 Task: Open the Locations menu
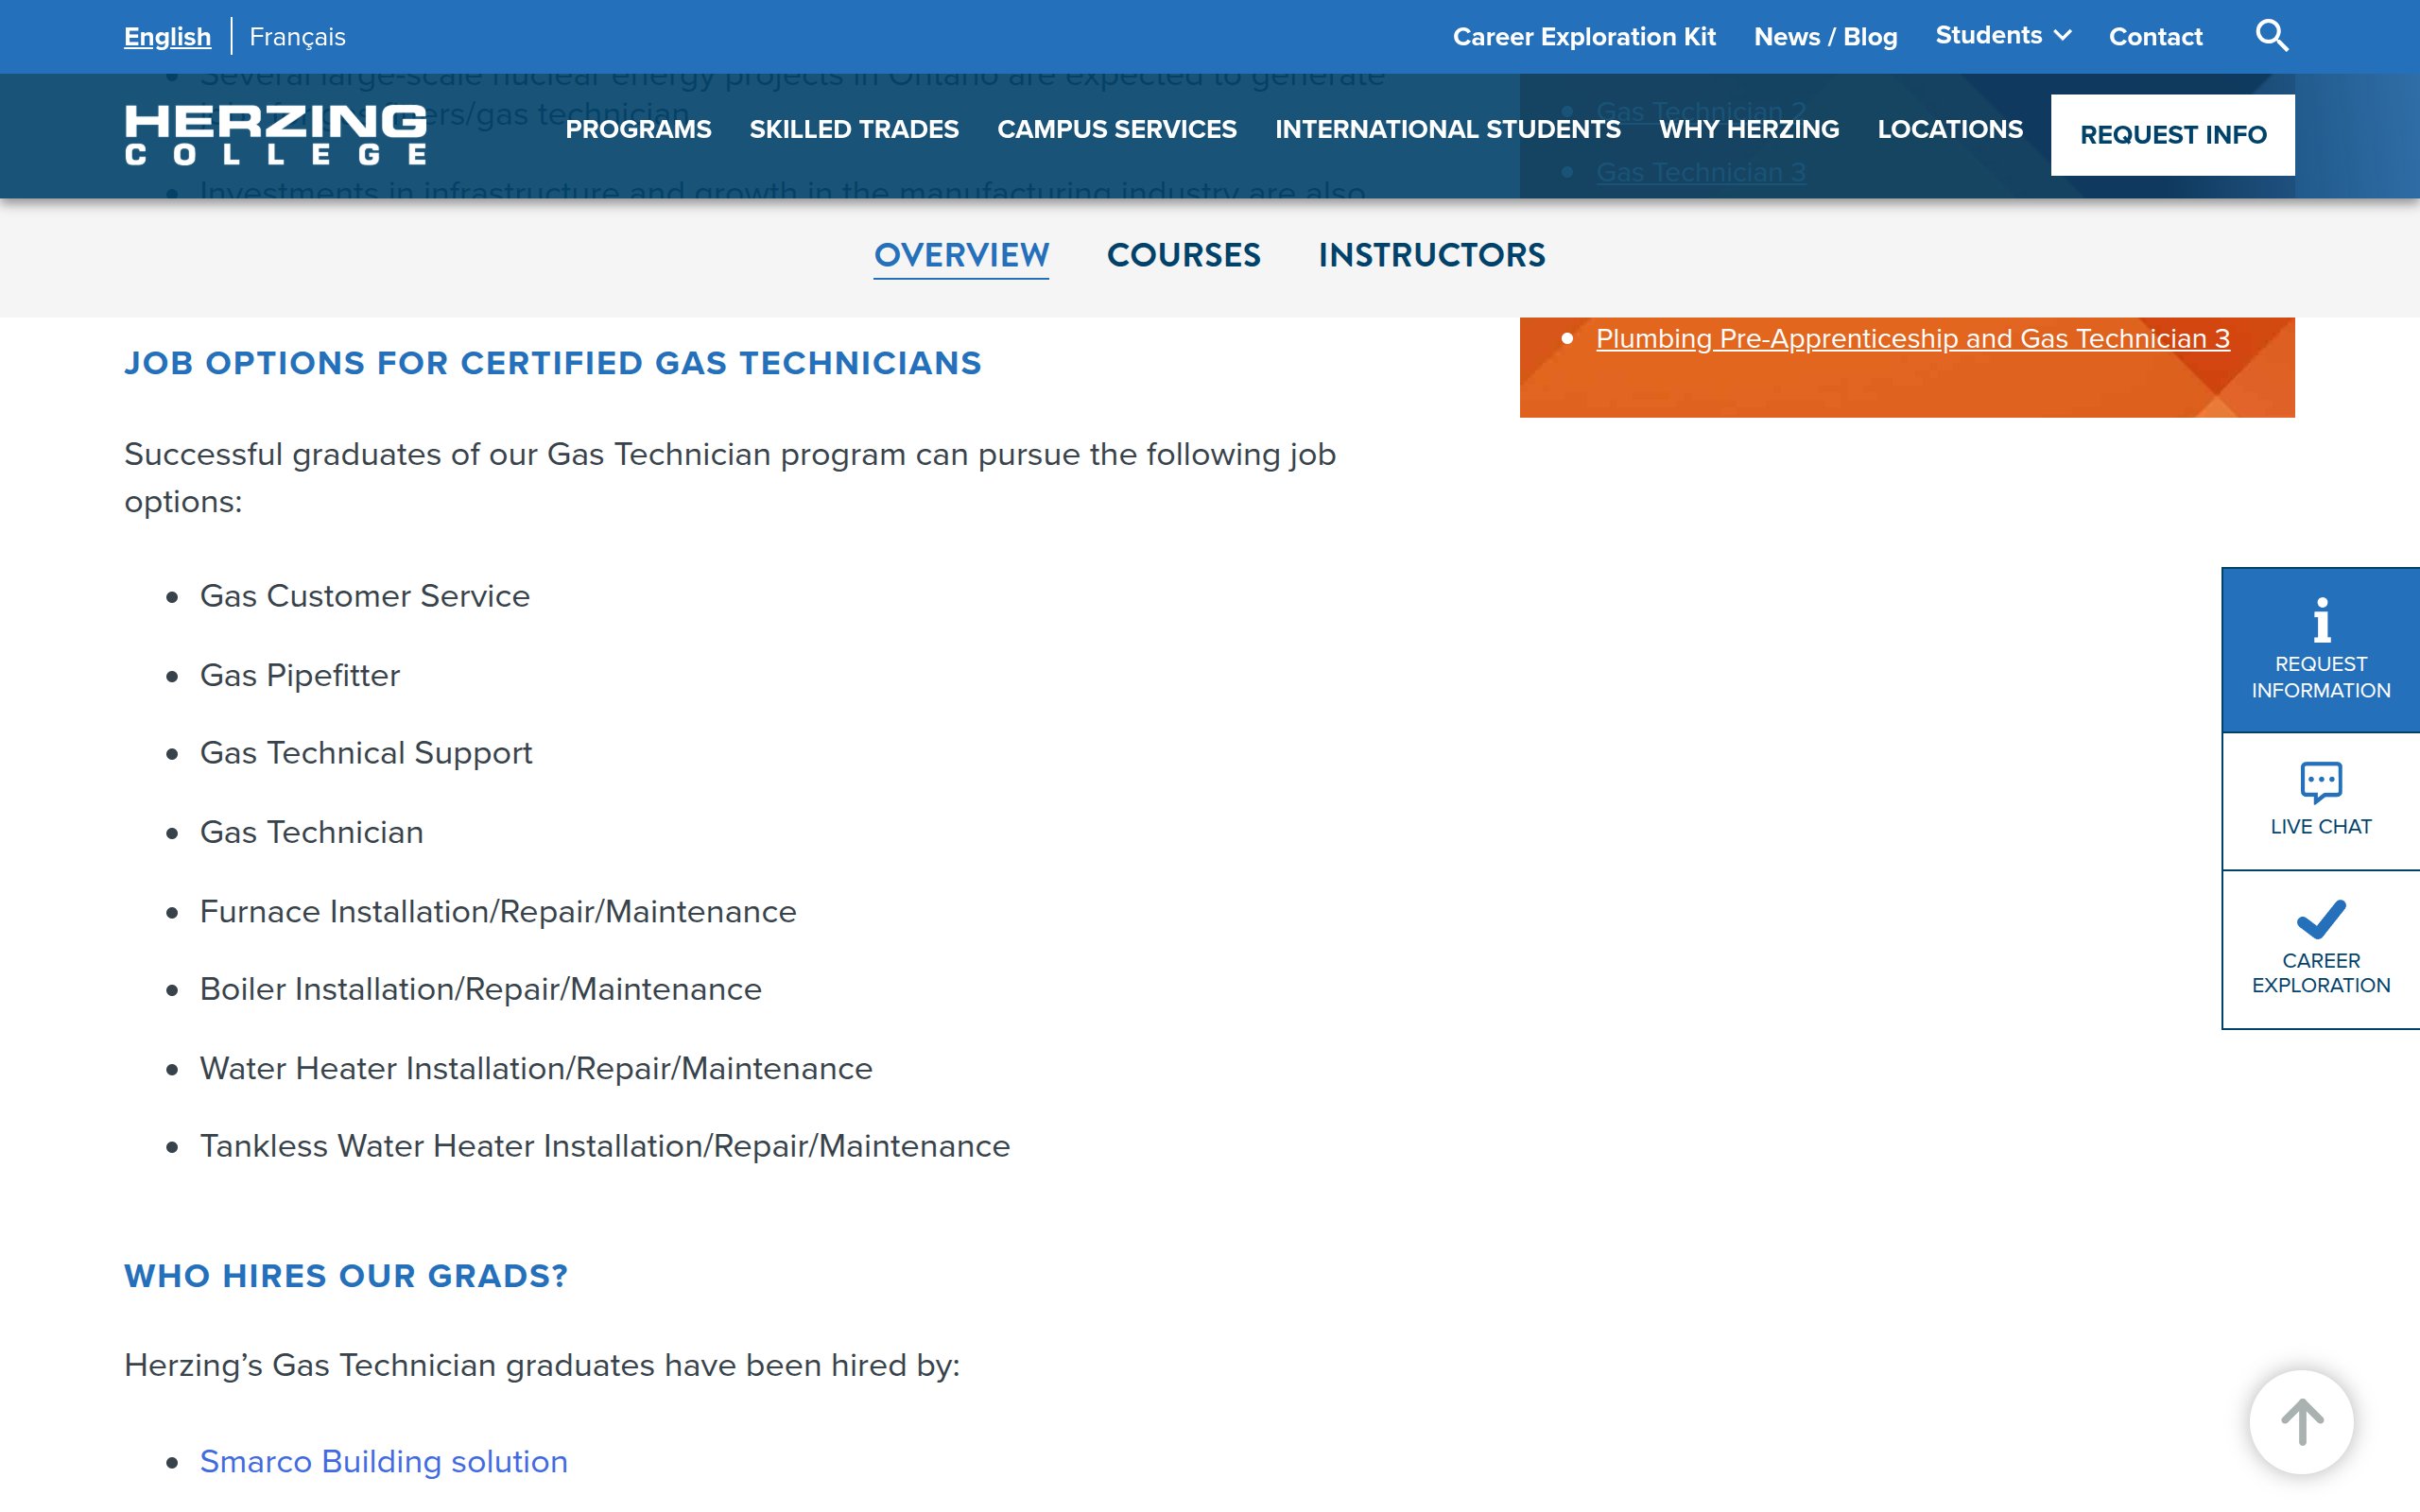click(x=1950, y=129)
